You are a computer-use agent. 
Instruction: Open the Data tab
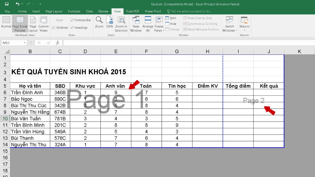(90, 11)
